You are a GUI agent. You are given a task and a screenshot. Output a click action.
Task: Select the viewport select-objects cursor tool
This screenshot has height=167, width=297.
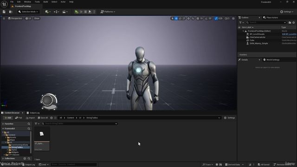point(172,19)
